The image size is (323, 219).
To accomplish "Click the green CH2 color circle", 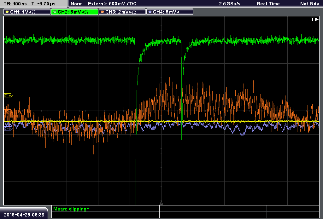I will pyautogui.click(x=55, y=12).
